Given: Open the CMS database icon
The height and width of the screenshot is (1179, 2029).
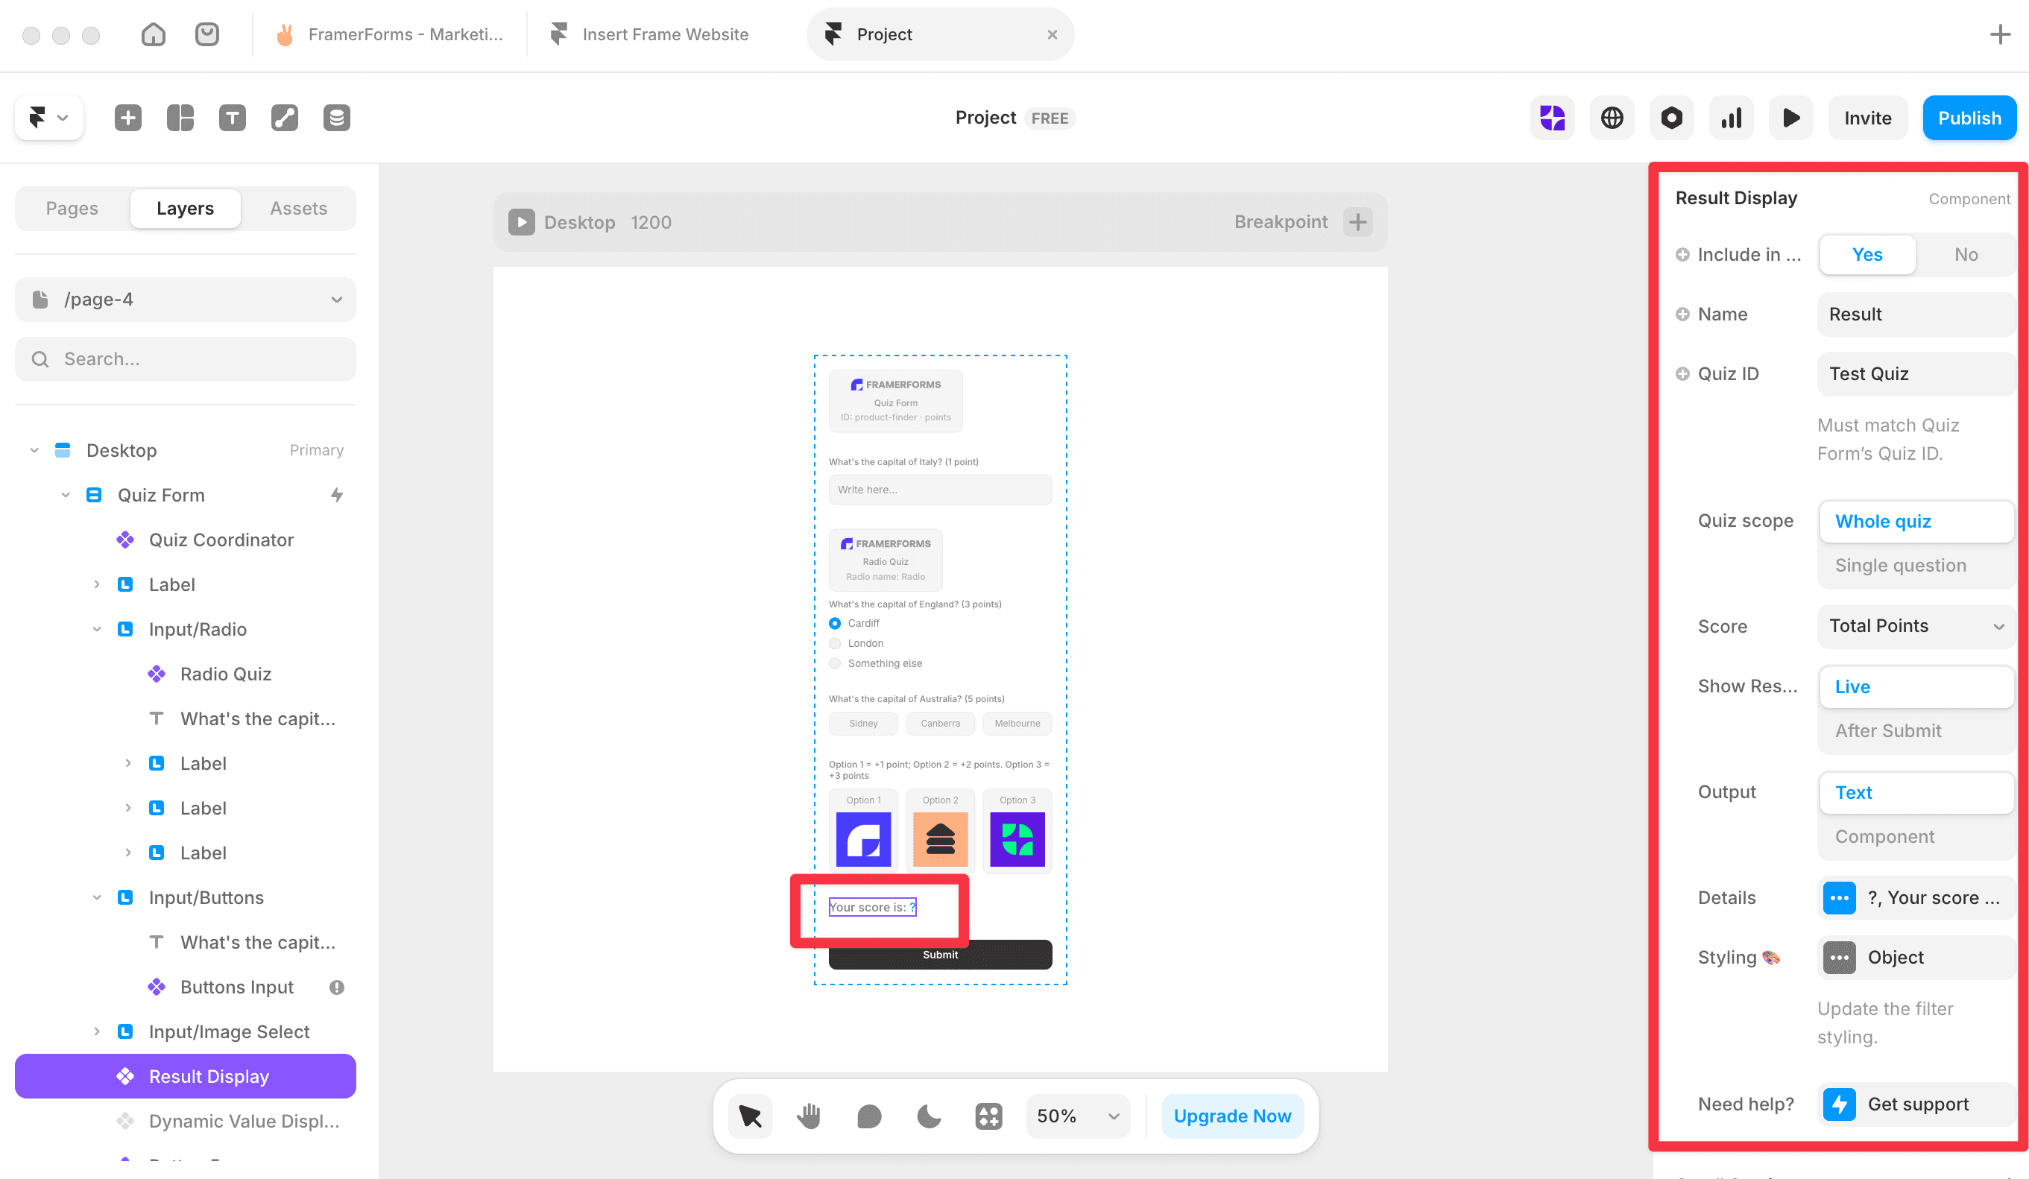Looking at the screenshot, I should (x=337, y=118).
